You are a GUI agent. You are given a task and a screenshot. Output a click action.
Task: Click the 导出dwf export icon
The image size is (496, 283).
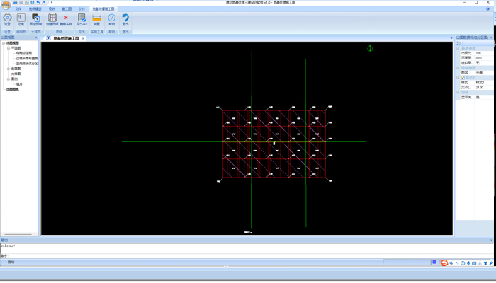(x=81, y=18)
